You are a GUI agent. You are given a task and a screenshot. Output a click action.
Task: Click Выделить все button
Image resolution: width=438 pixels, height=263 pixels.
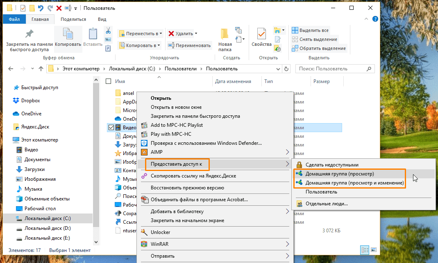click(310, 30)
